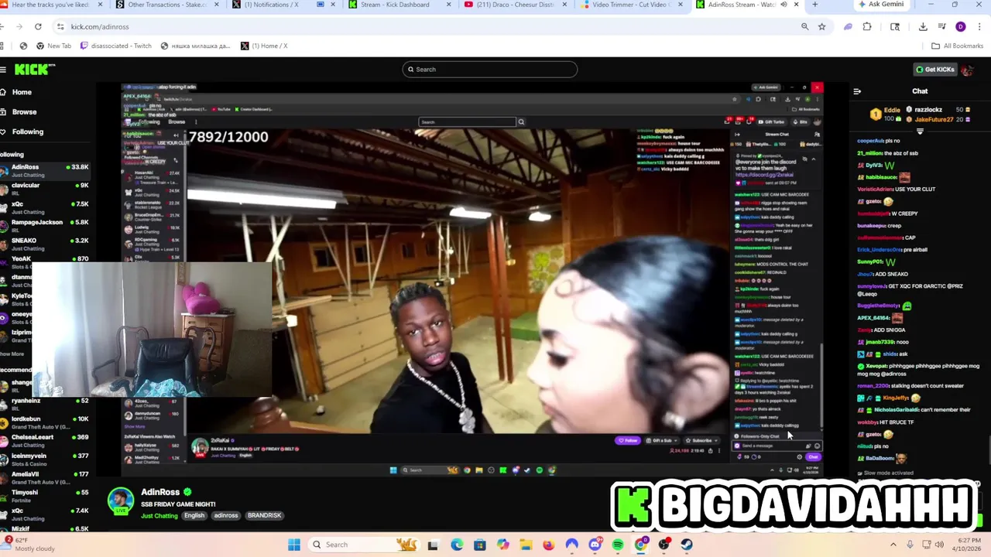Click AdinRoss streamer avatar below video

tap(120, 500)
